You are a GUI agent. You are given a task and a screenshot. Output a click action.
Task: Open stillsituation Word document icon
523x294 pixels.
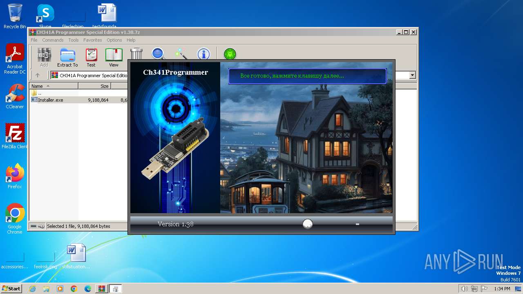(x=76, y=256)
